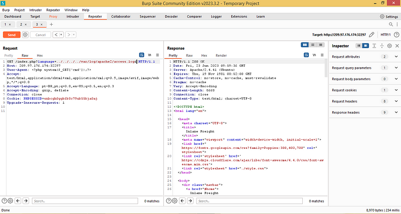Click the Cancel button
The width and height of the screenshot is (401, 214).
click(x=41, y=35)
